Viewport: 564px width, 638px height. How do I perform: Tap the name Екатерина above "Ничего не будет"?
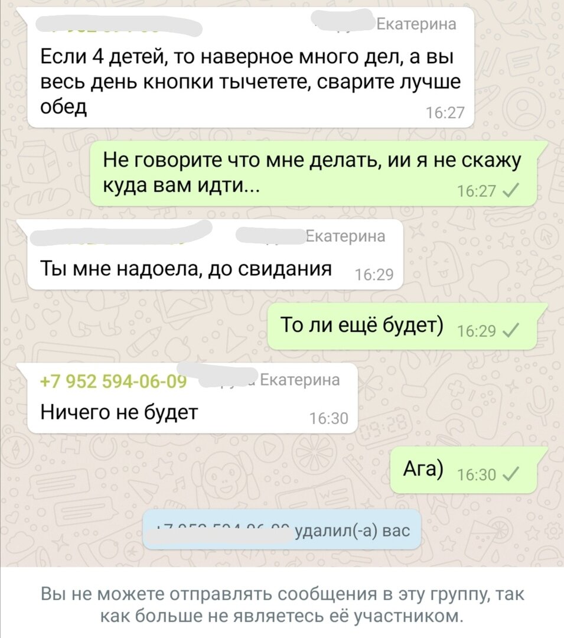[299, 380]
